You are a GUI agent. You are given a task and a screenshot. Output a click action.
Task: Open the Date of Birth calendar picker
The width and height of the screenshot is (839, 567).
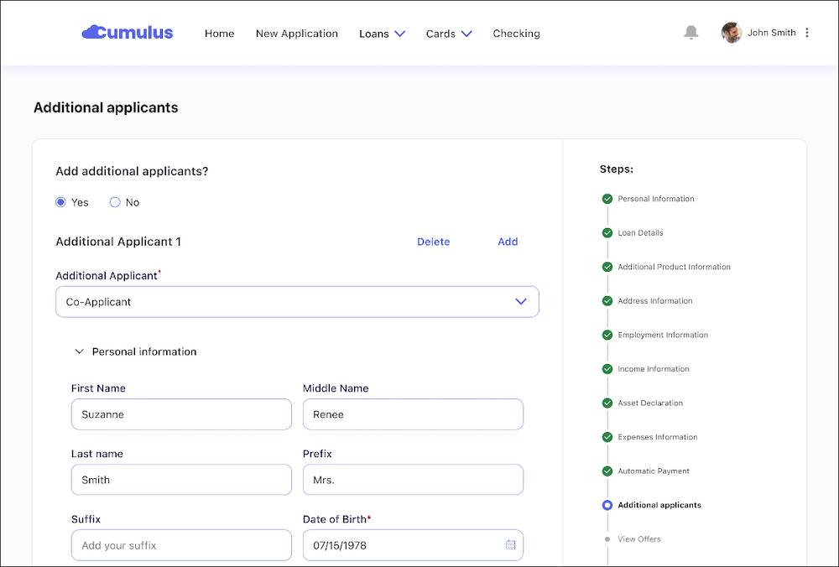coord(510,545)
